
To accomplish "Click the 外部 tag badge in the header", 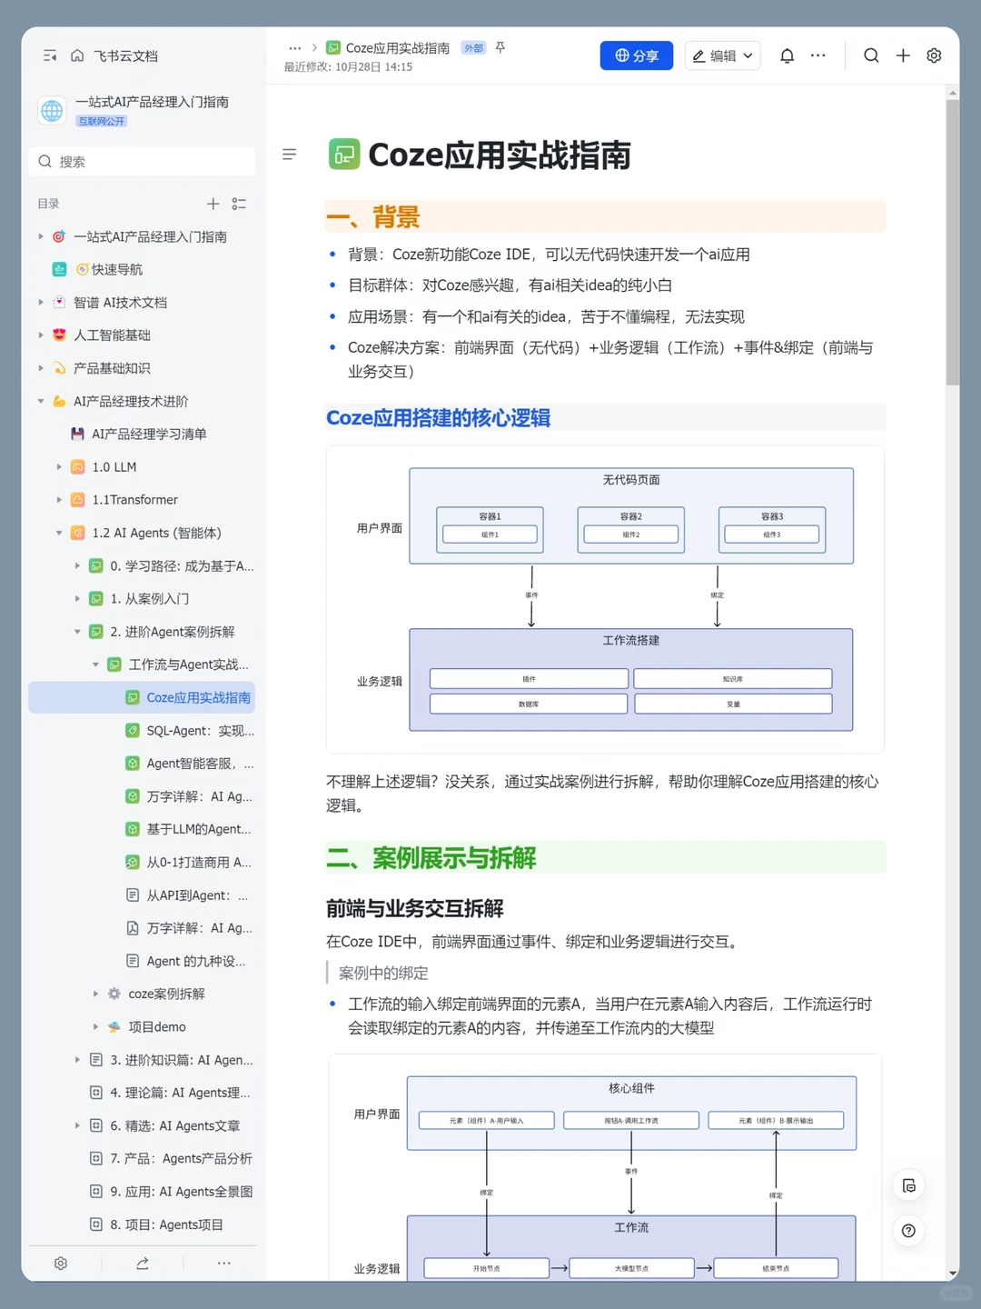I will (x=473, y=48).
